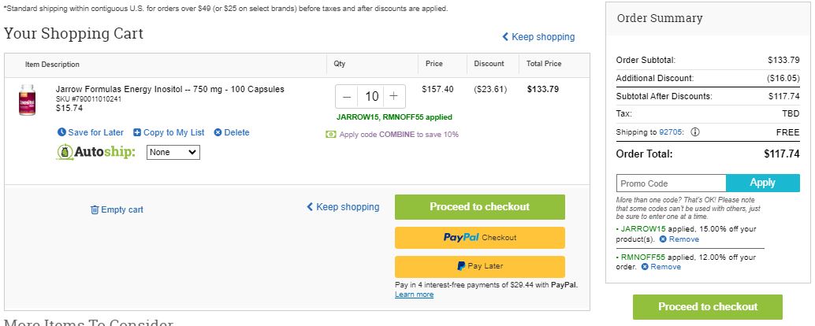Choose the PayPal Pay Later button
This screenshot has width=815, height=326.
(480, 266)
